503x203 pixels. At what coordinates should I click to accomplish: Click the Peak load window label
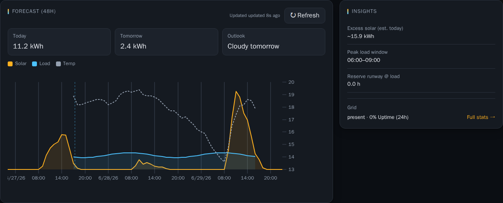click(368, 52)
